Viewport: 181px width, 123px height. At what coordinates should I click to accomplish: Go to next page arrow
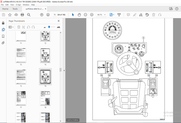pyautogui.click(x=48, y=15)
